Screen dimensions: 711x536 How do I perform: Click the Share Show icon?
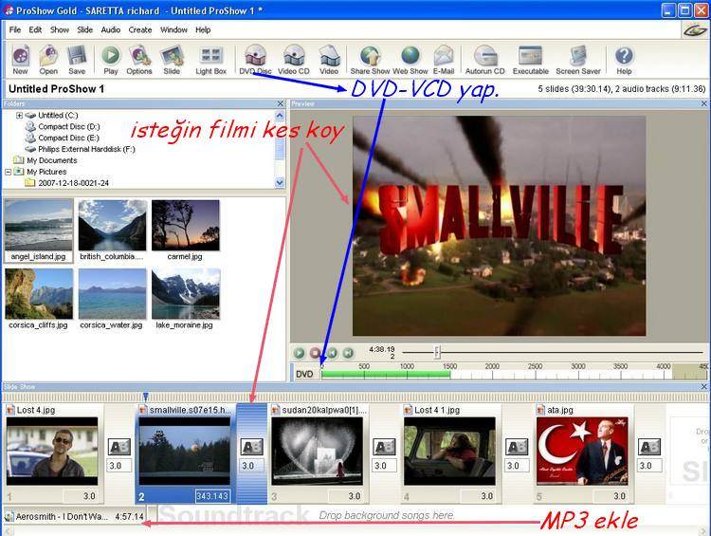[x=370, y=60]
